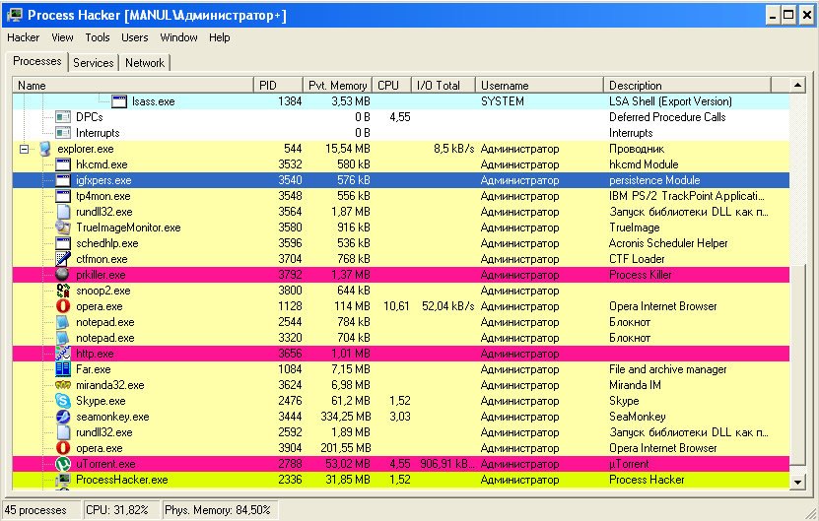Click the opera.exe icon with PID 1128
Viewport: 819px width, 521px height.
coord(63,306)
